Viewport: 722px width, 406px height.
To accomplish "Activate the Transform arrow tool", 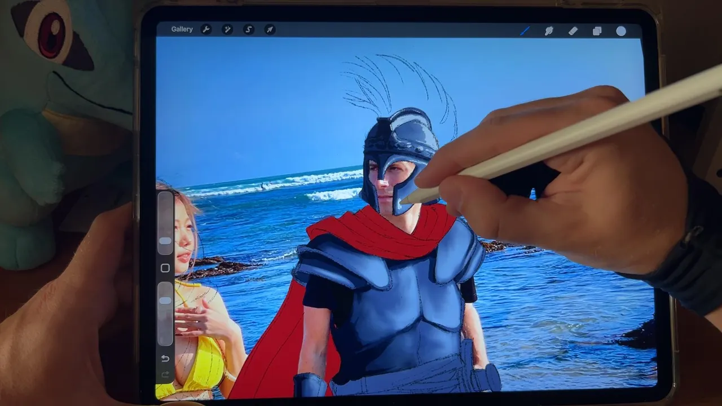I will click(x=270, y=29).
